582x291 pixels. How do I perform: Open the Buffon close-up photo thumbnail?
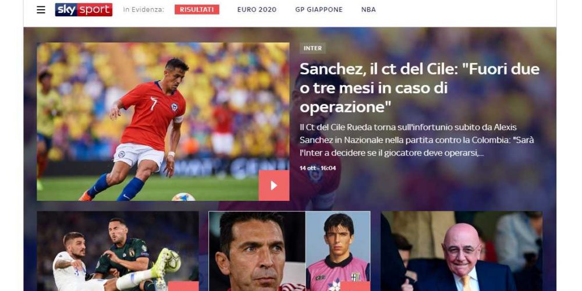coord(257,251)
